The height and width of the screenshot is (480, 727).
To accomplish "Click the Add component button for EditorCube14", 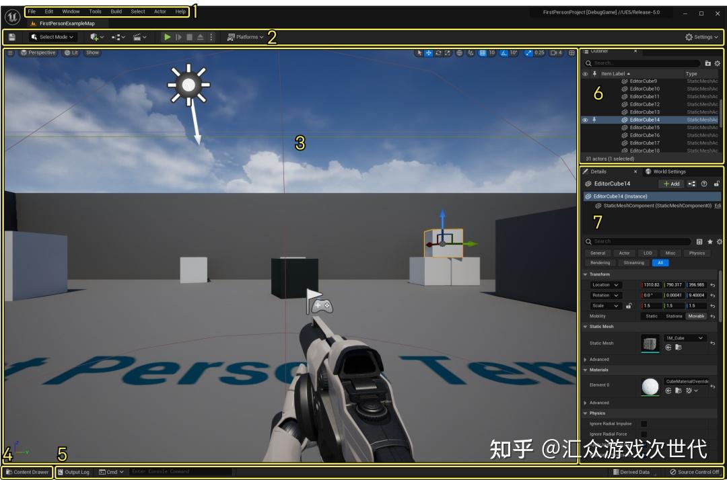I will (x=671, y=183).
